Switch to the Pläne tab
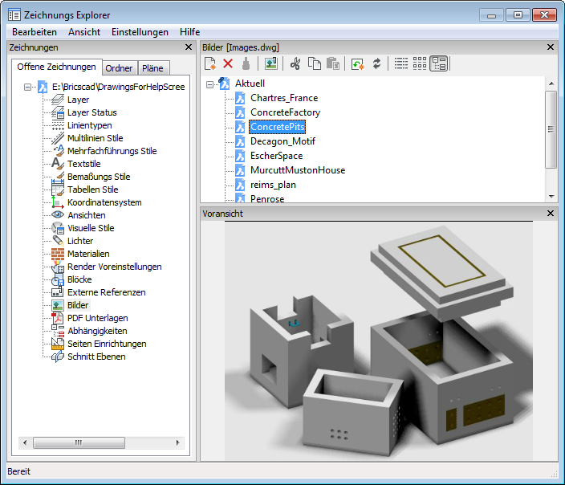Image resolution: width=565 pixels, height=485 pixels. pos(152,68)
